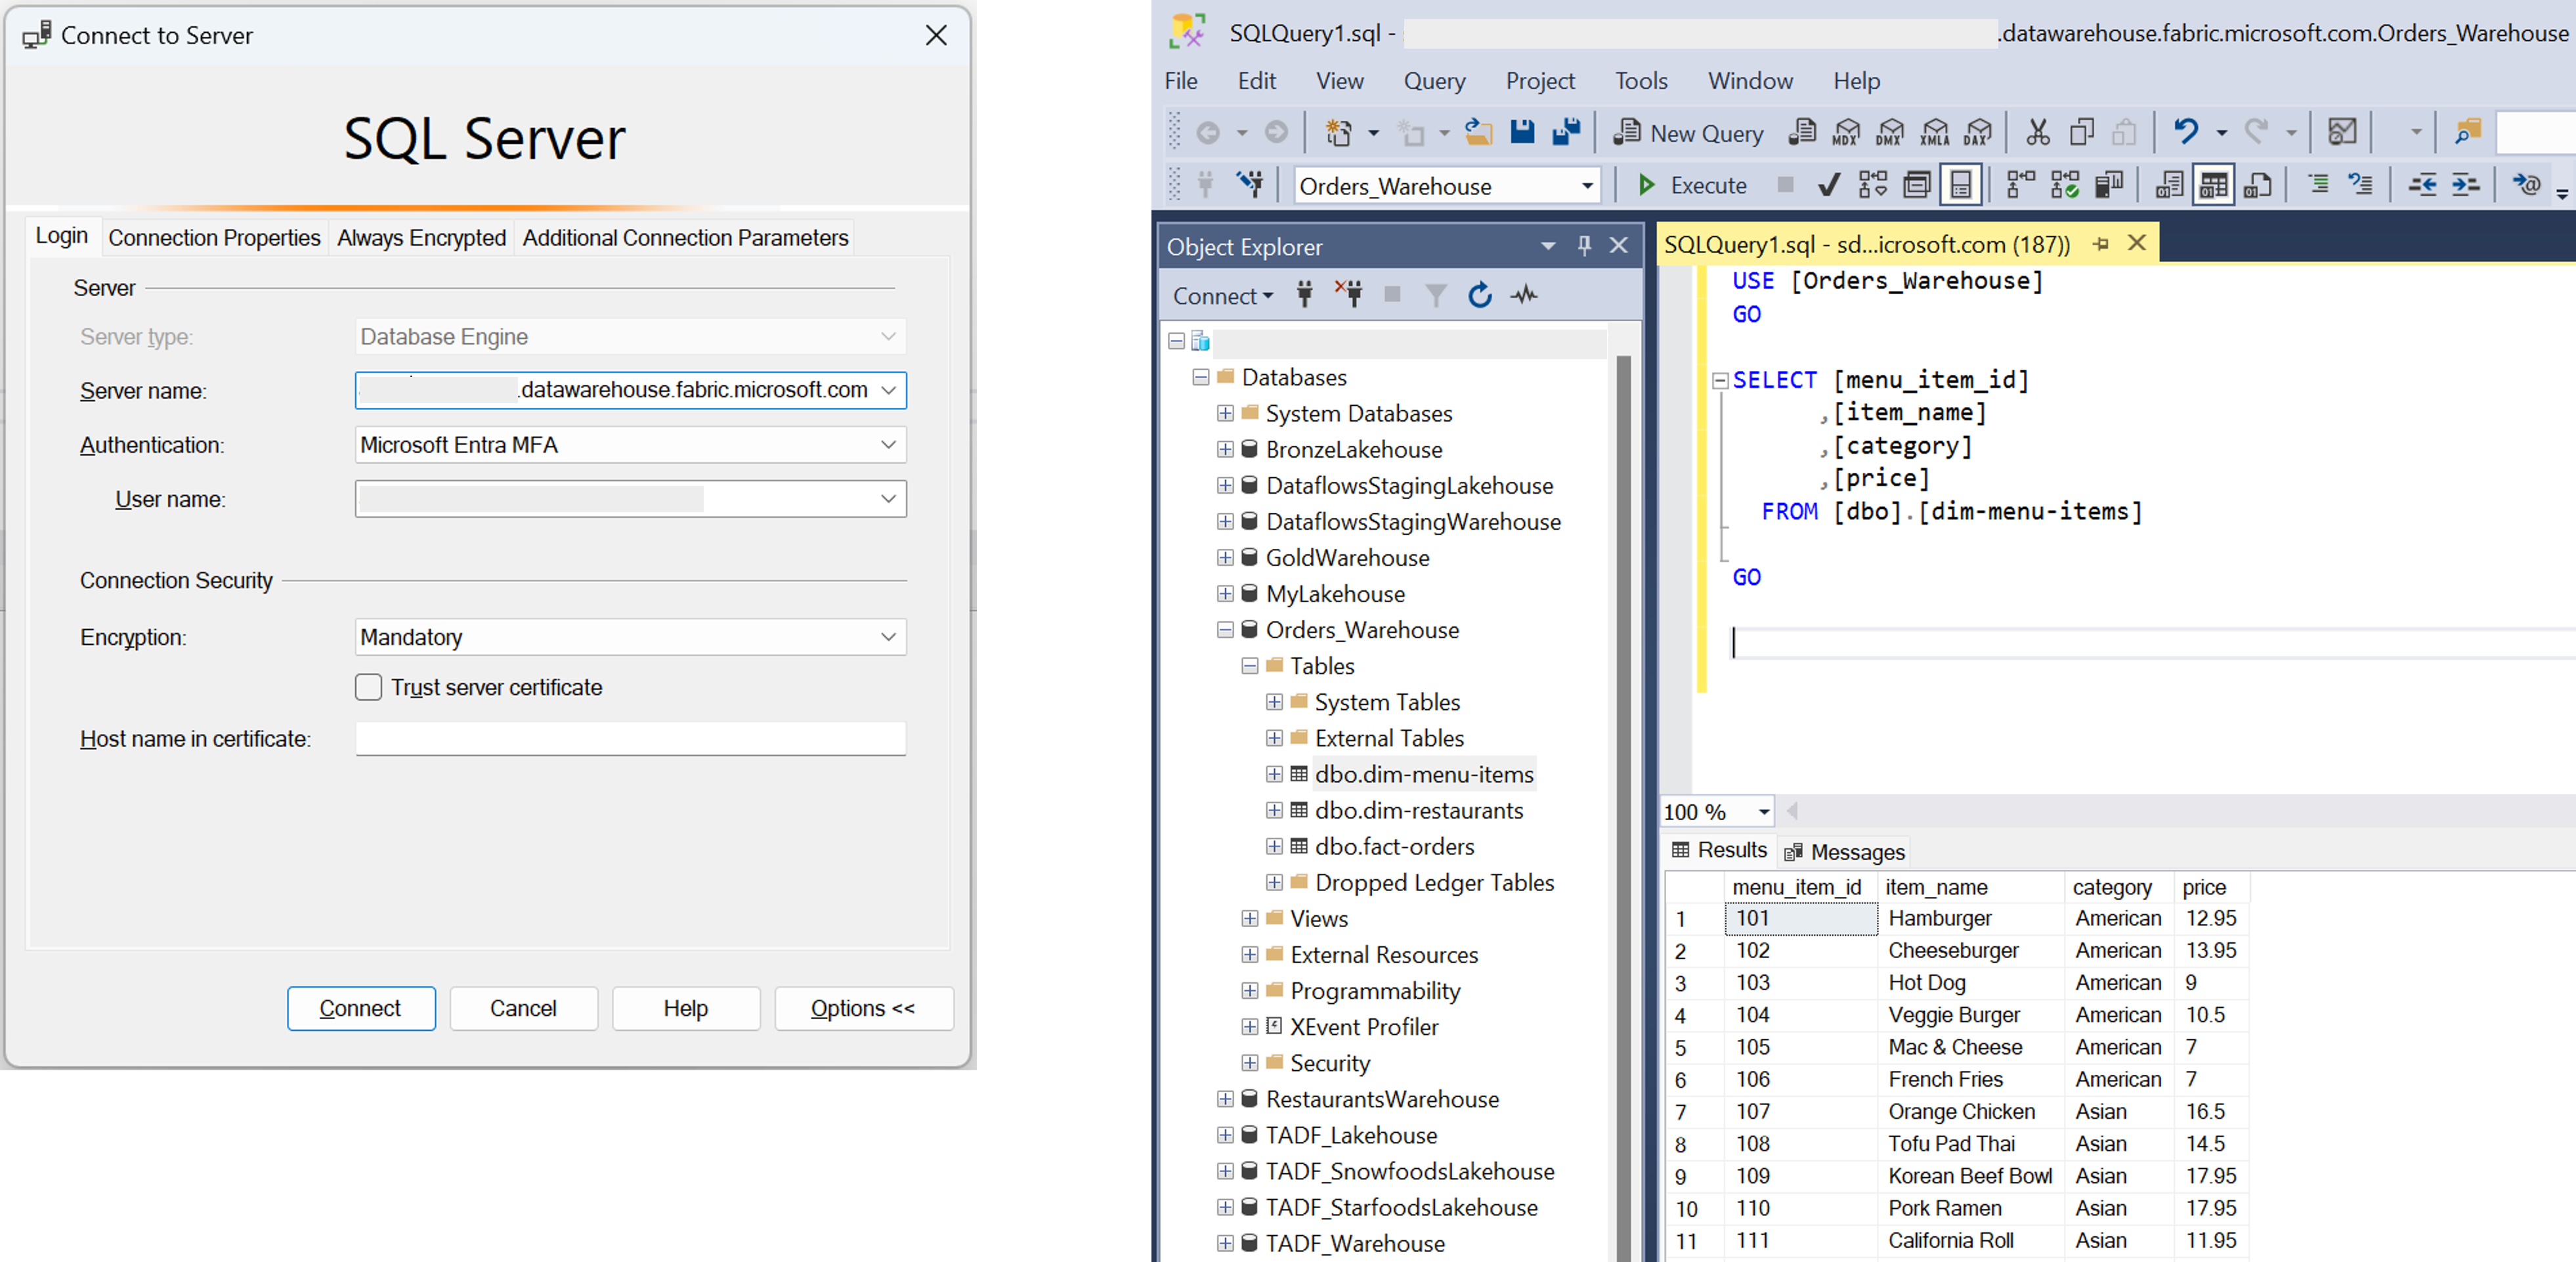Click Include Client Statistics icon

(2109, 185)
